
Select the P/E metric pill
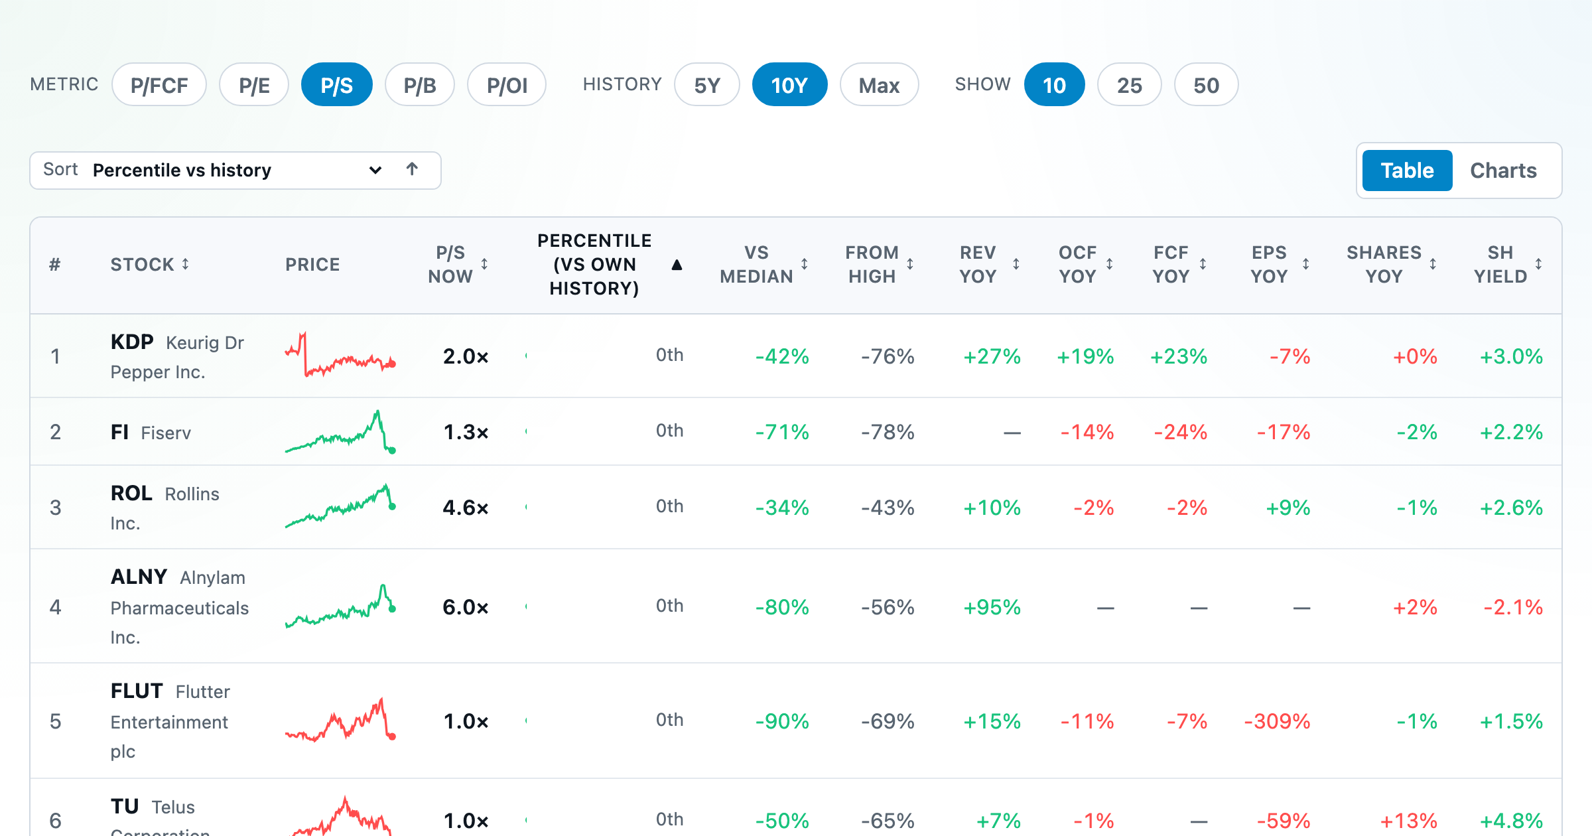(x=254, y=85)
